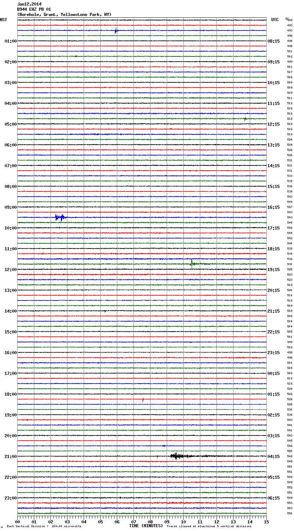Screen dimensions: 294x531
Task: Click the 00:15 UTC time label
Action: pyautogui.click(x=274, y=373)
